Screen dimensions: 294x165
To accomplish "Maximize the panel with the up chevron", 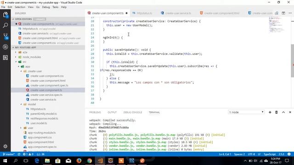I will [283, 112].
